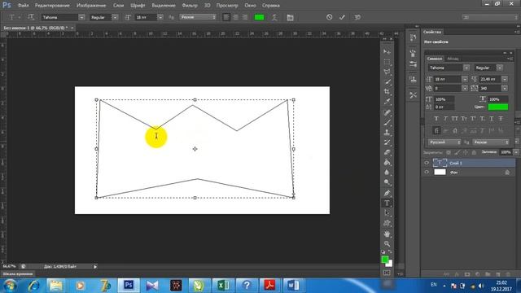Select the Фон layer row

pyautogui.click(x=470, y=172)
